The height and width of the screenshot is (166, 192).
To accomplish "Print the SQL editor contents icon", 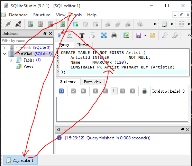I will point(114,35).
